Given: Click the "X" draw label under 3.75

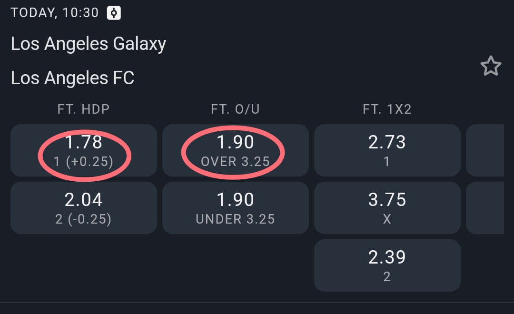Looking at the screenshot, I should point(387,219).
